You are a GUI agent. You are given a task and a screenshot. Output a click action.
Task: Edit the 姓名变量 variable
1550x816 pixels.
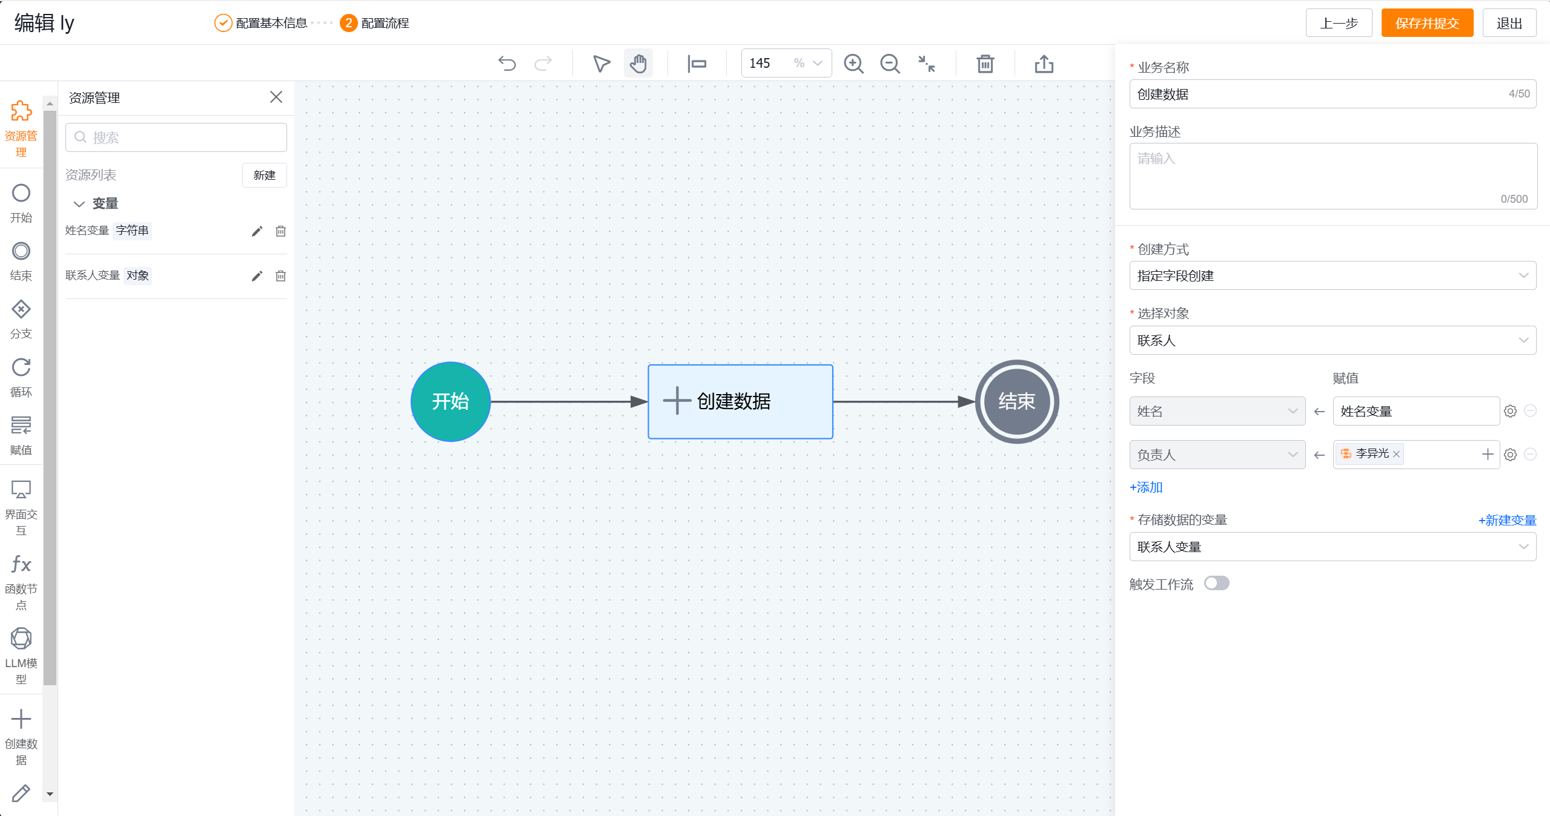257,231
